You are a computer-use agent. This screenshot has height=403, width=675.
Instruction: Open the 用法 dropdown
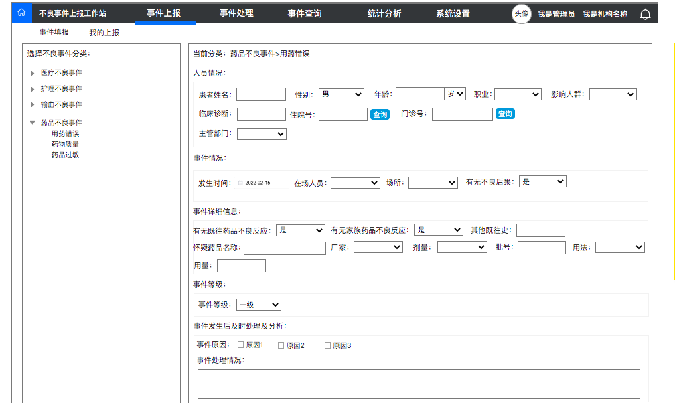tap(620, 247)
